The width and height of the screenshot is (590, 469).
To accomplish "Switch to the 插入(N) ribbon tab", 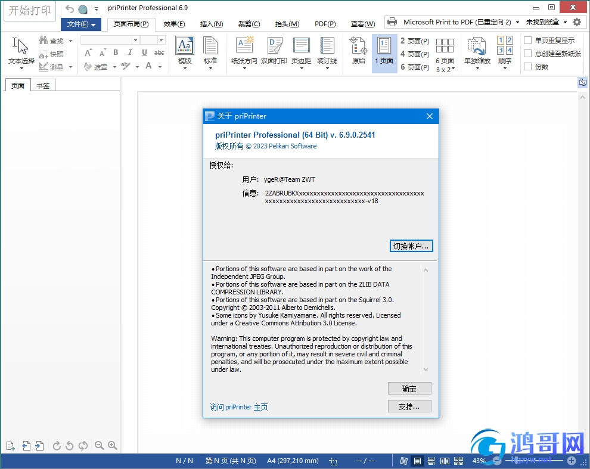I will coord(212,24).
